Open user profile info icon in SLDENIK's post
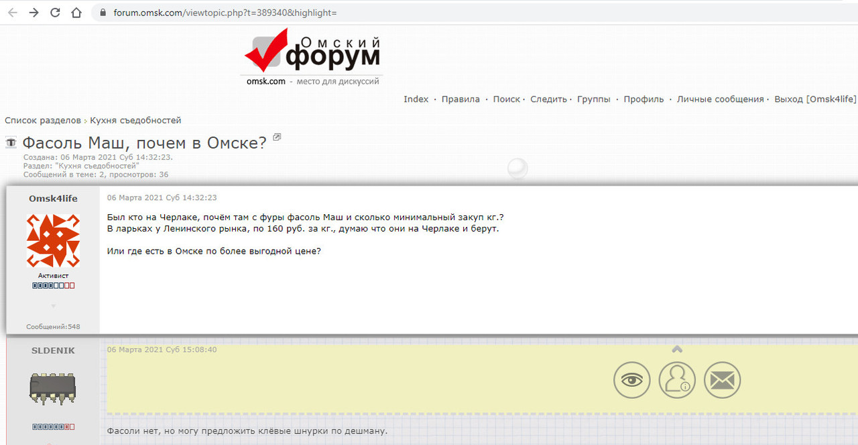 click(677, 380)
